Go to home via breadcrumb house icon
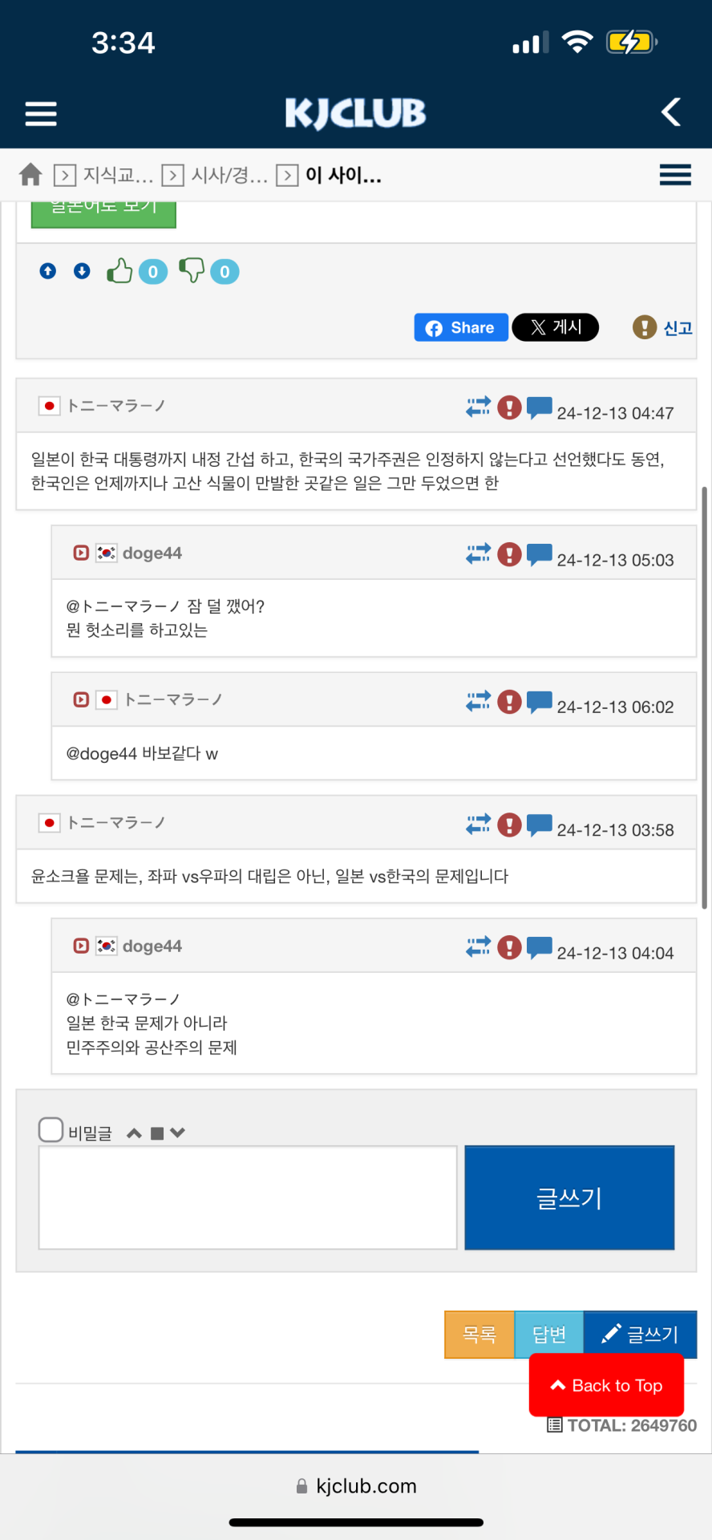The height and width of the screenshot is (1540, 712). point(30,174)
